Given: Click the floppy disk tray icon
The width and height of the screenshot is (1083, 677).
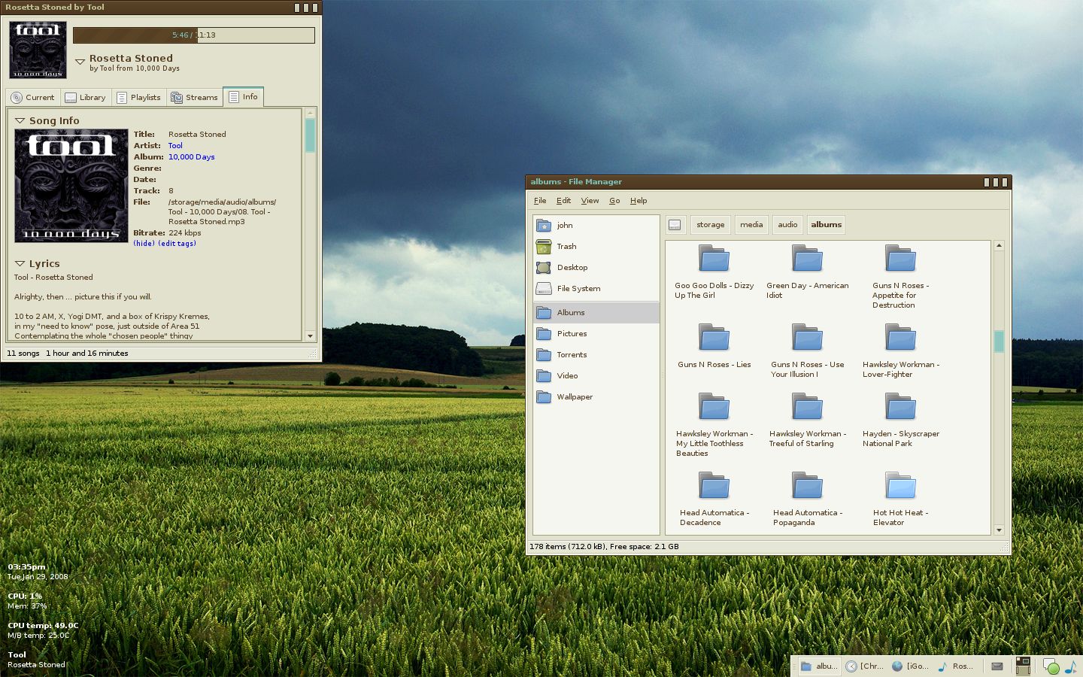Looking at the screenshot, I should 1023,666.
